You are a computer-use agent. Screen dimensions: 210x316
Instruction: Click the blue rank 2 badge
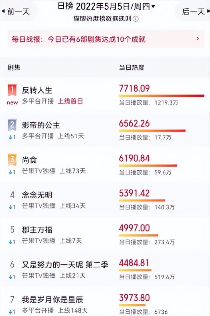coord(12,125)
